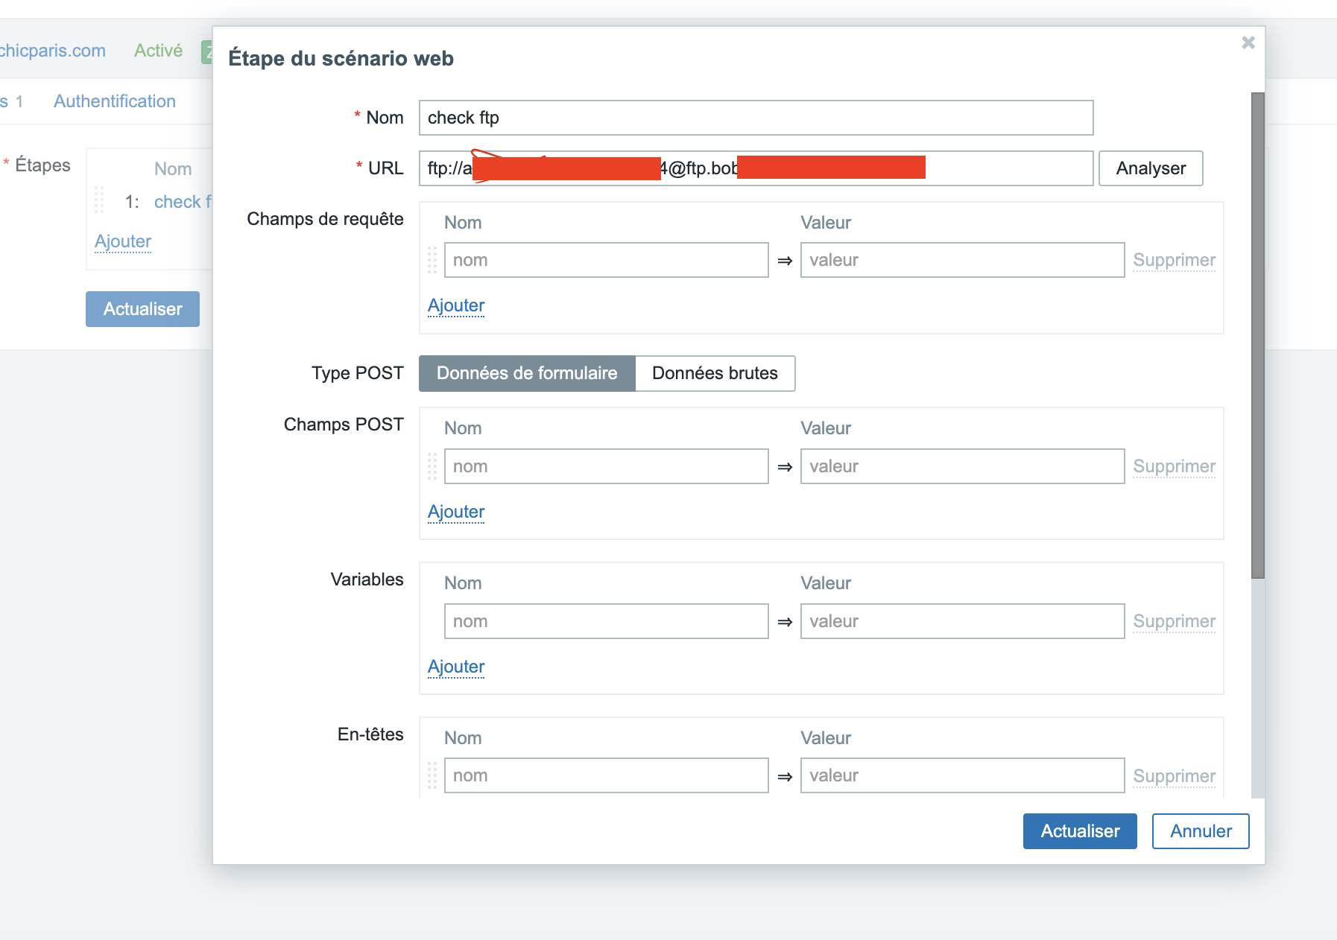Image resolution: width=1337 pixels, height=940 pixels.
Task: Remove the Champs de requête row
Action: pyautogui.click(x=1174, y=260)
